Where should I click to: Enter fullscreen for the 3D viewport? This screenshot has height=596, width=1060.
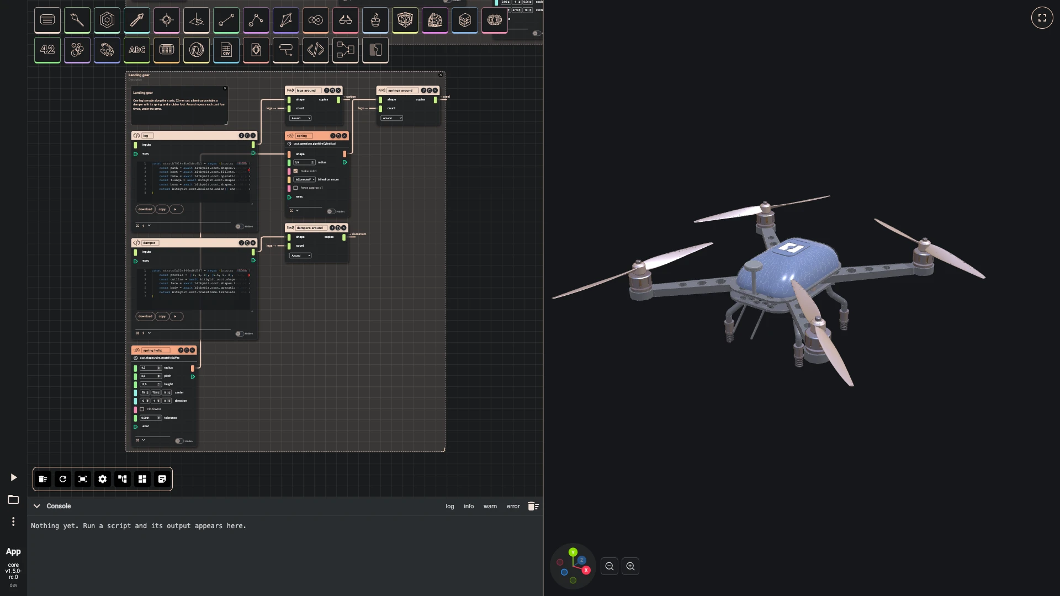point(1042,18)
